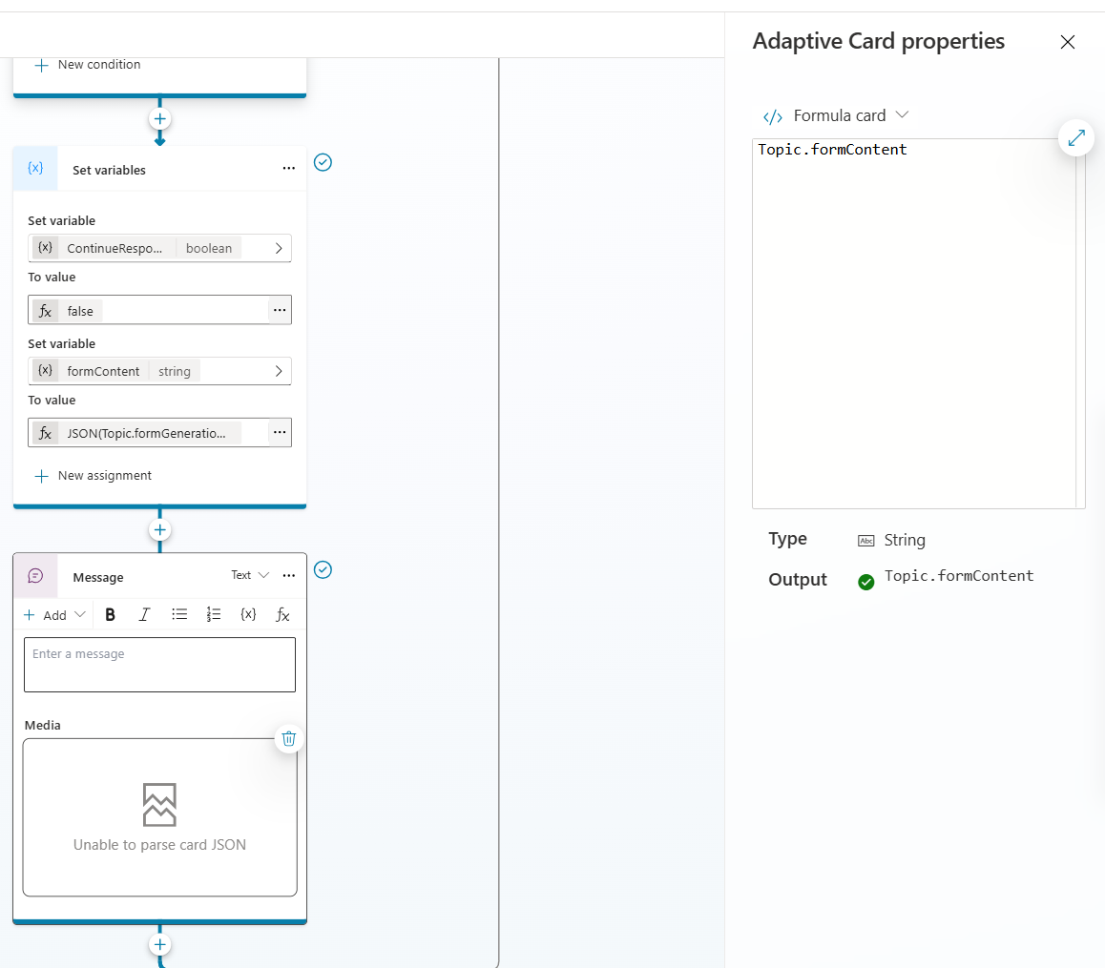Expand the ContinueResponse variable picker
This screenshot has height=968, width=1105.
[279, 248]
